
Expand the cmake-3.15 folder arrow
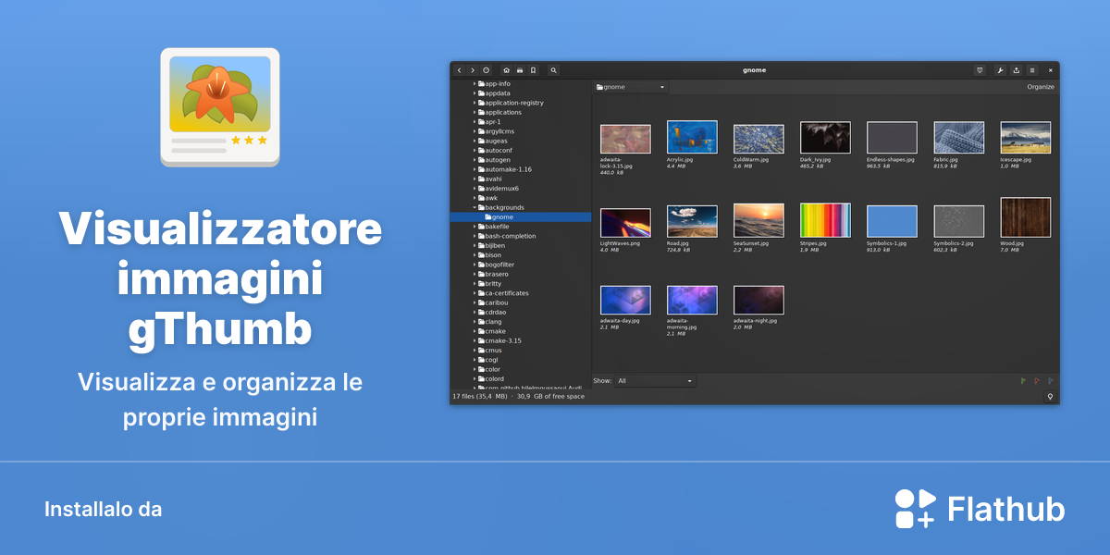pos(475,340)
